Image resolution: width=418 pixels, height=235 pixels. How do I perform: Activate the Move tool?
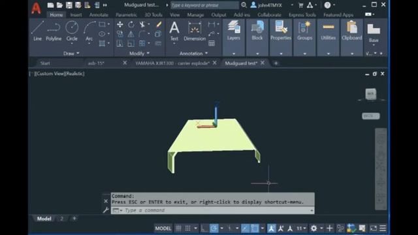pyautogui.click(x=120, y=25)
